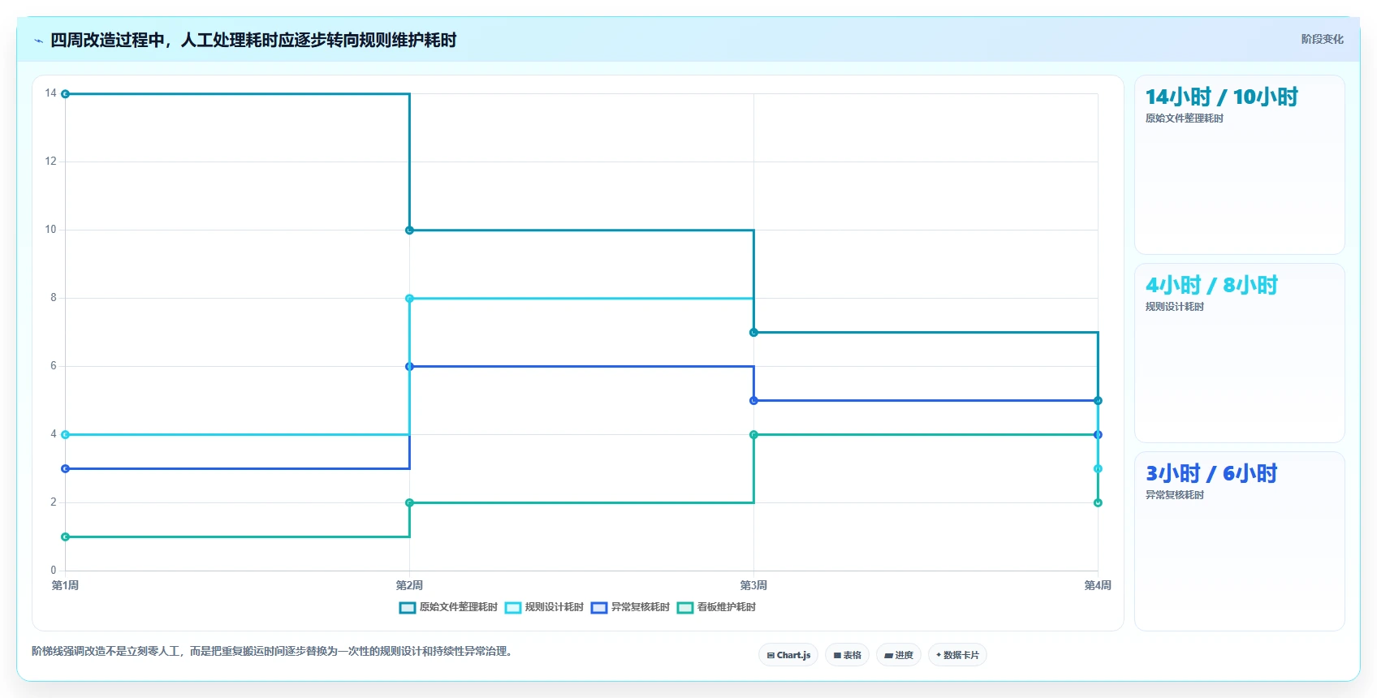Click the week 3 blue data point at value 5
The image size is (1377, 698).
pyautogui.click(x=753, y=401)
